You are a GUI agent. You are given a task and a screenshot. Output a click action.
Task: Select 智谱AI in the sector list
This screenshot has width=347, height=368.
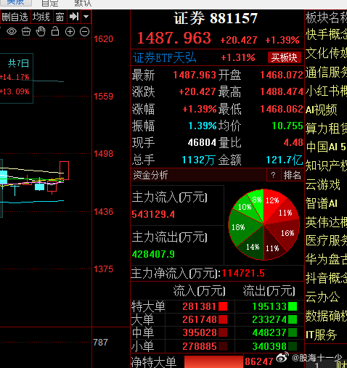[x=322, y=203]
